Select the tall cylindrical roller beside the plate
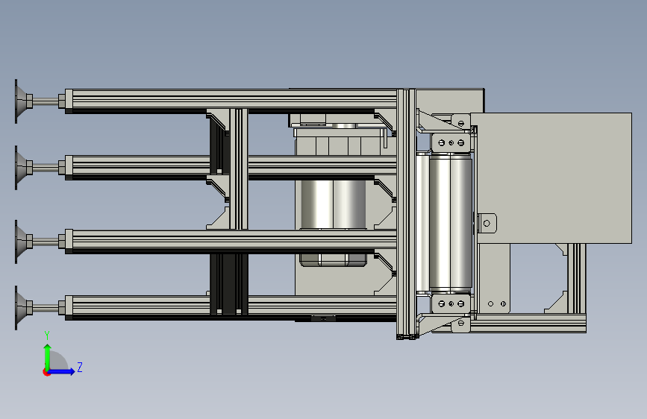Screen dimensions: 647x419 [x=451, y=223]
